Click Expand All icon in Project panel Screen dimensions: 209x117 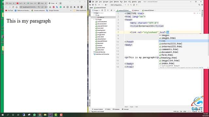click(x=105, y=10)
